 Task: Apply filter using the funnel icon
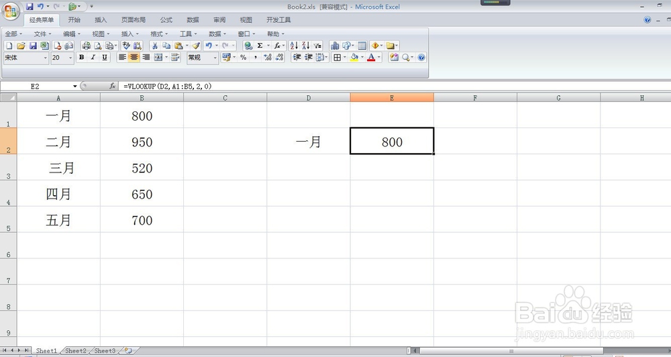click(317, 46)
